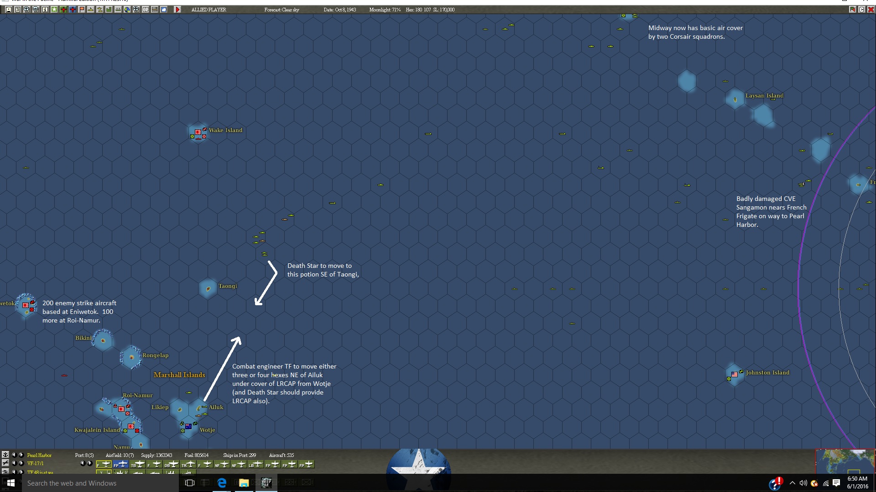Toggle the blue air units red plane filter

point(73,10)
